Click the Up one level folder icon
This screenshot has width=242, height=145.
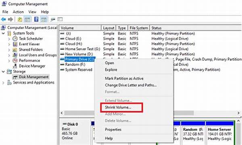(x=20, y=19)
